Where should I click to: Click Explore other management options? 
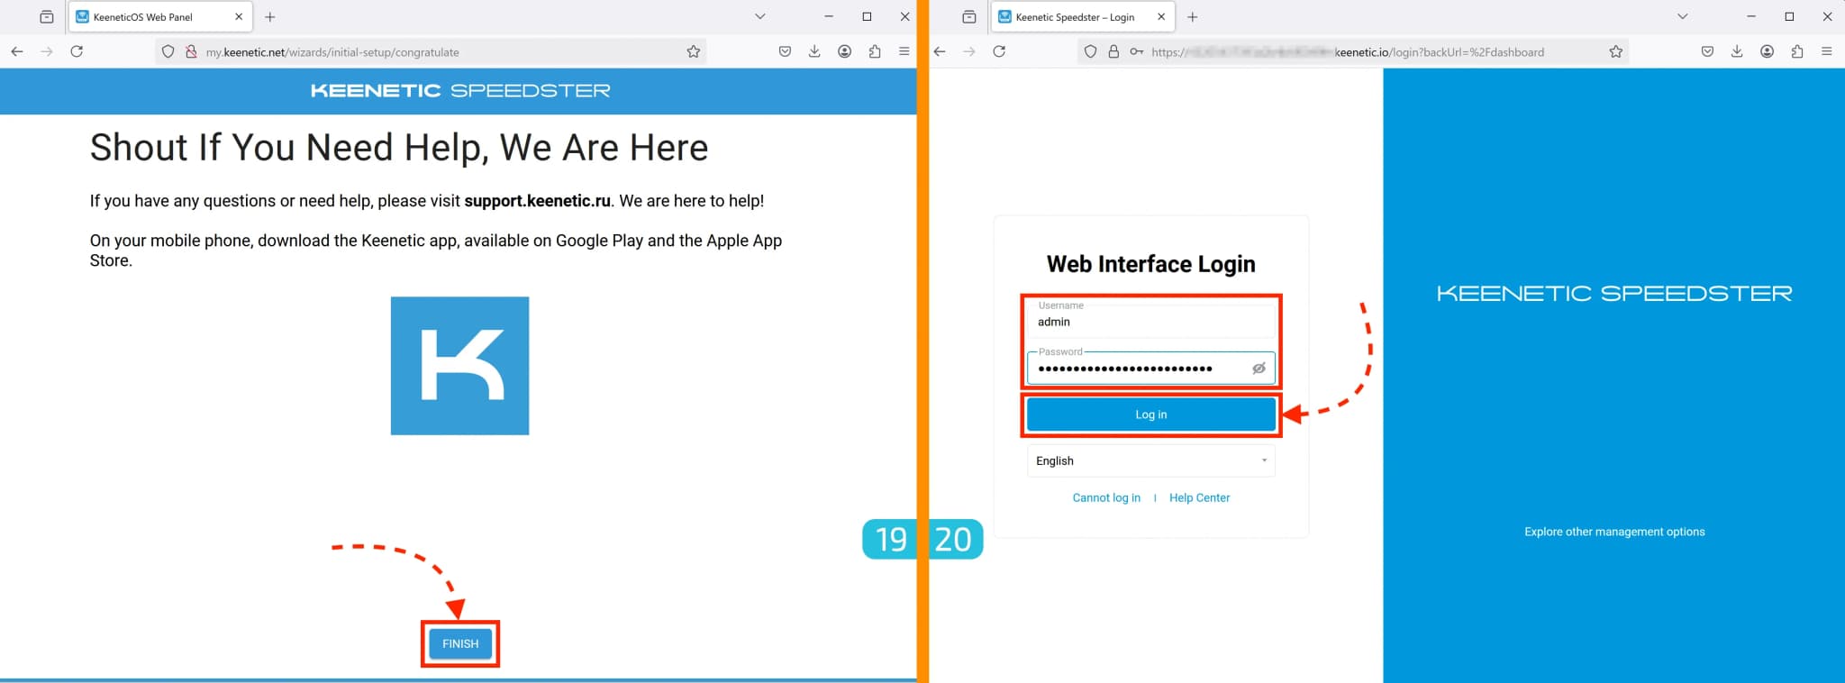[x=1613, y=532]
